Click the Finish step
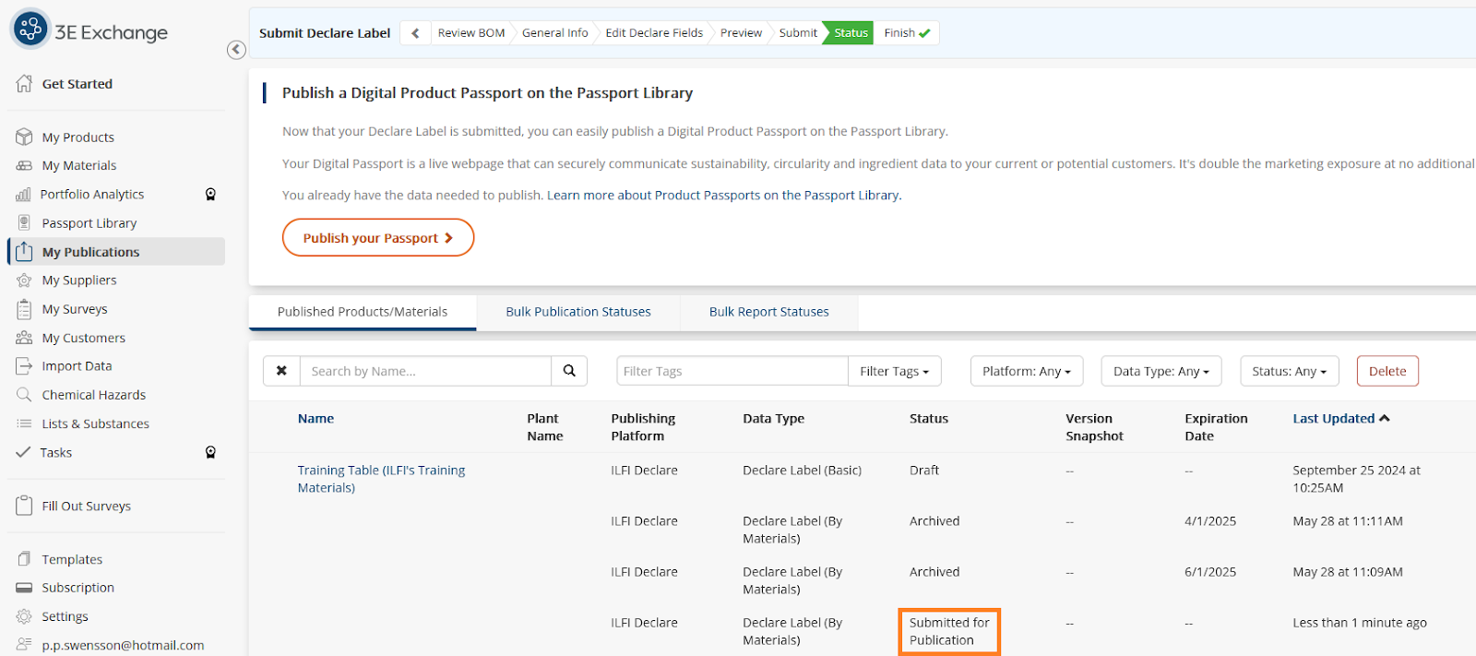 [x=907, y=33]
